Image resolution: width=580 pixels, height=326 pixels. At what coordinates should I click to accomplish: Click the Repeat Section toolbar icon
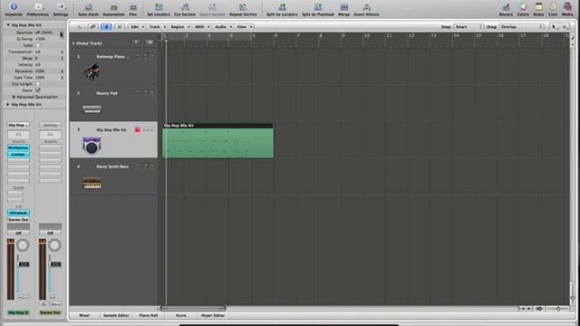(x=243, y=6)
